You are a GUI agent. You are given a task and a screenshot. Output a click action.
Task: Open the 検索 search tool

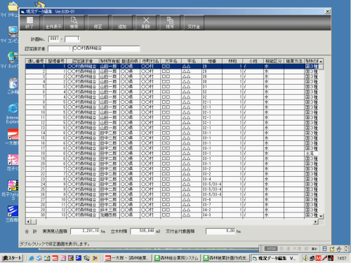pos(74,22)
